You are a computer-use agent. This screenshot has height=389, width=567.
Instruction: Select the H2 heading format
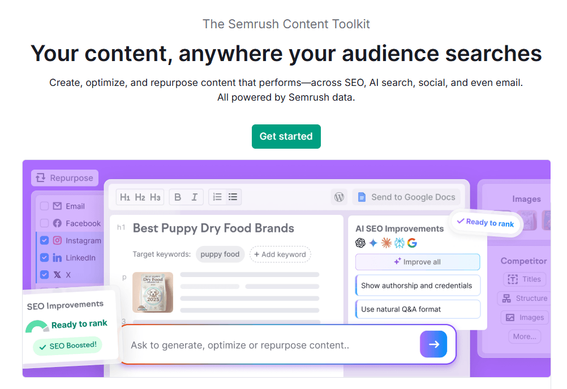click(x=140, y=197)
